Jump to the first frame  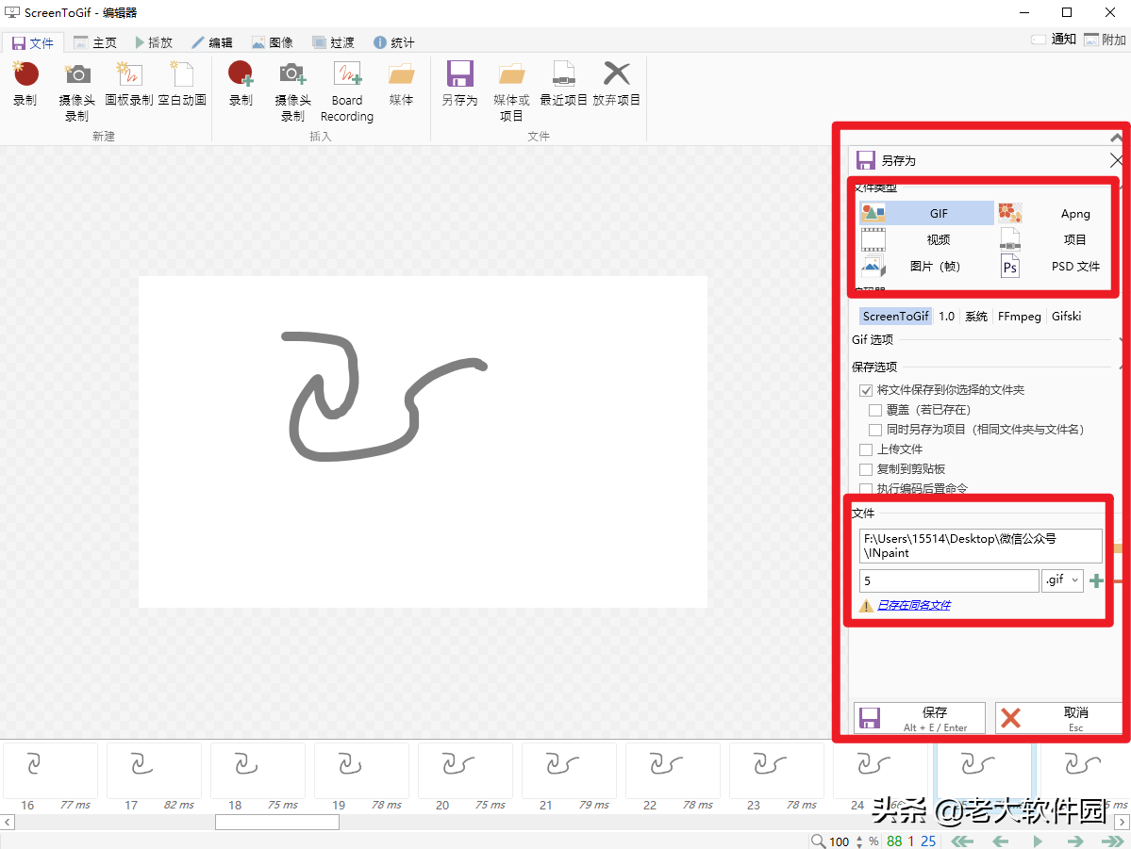coord(962,841)
